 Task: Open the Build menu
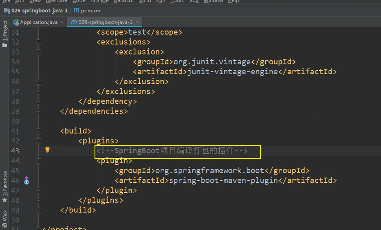145,1
